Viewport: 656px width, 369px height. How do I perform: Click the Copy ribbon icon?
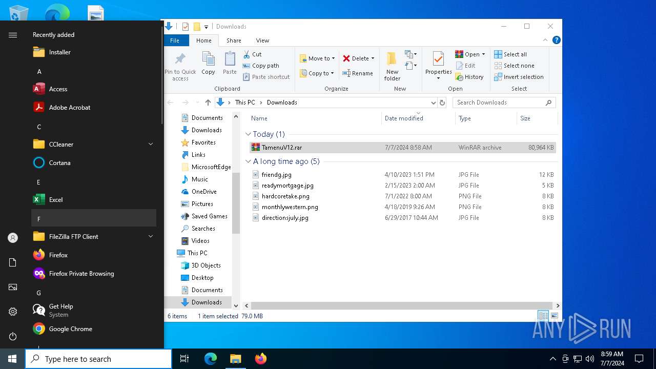coord(208,58)
